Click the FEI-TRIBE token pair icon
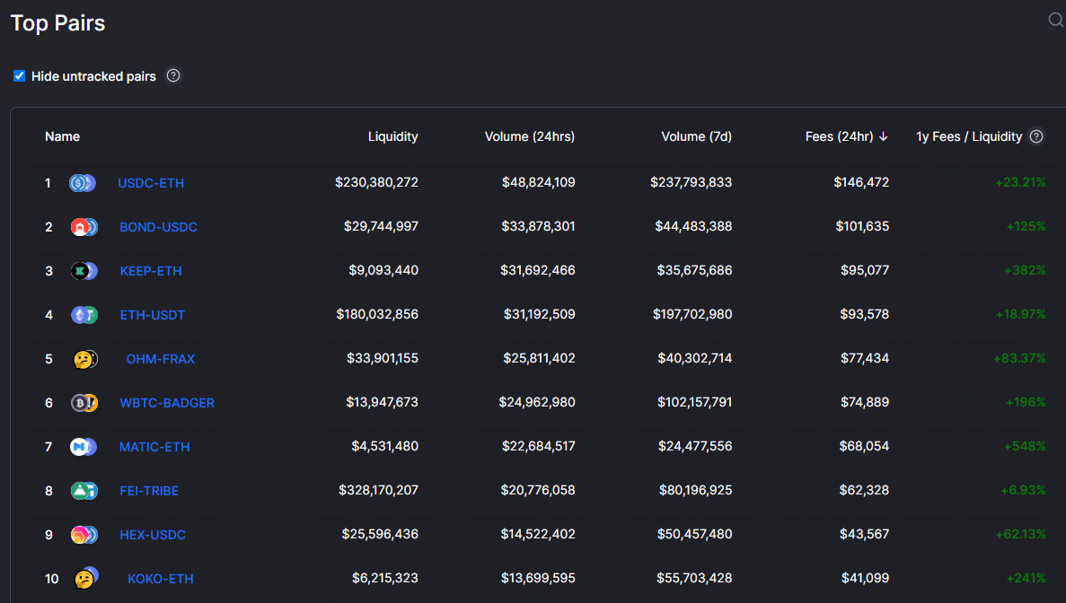 point(84,491)
